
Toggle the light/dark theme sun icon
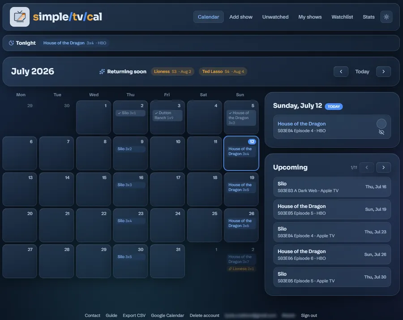point(386,17)
